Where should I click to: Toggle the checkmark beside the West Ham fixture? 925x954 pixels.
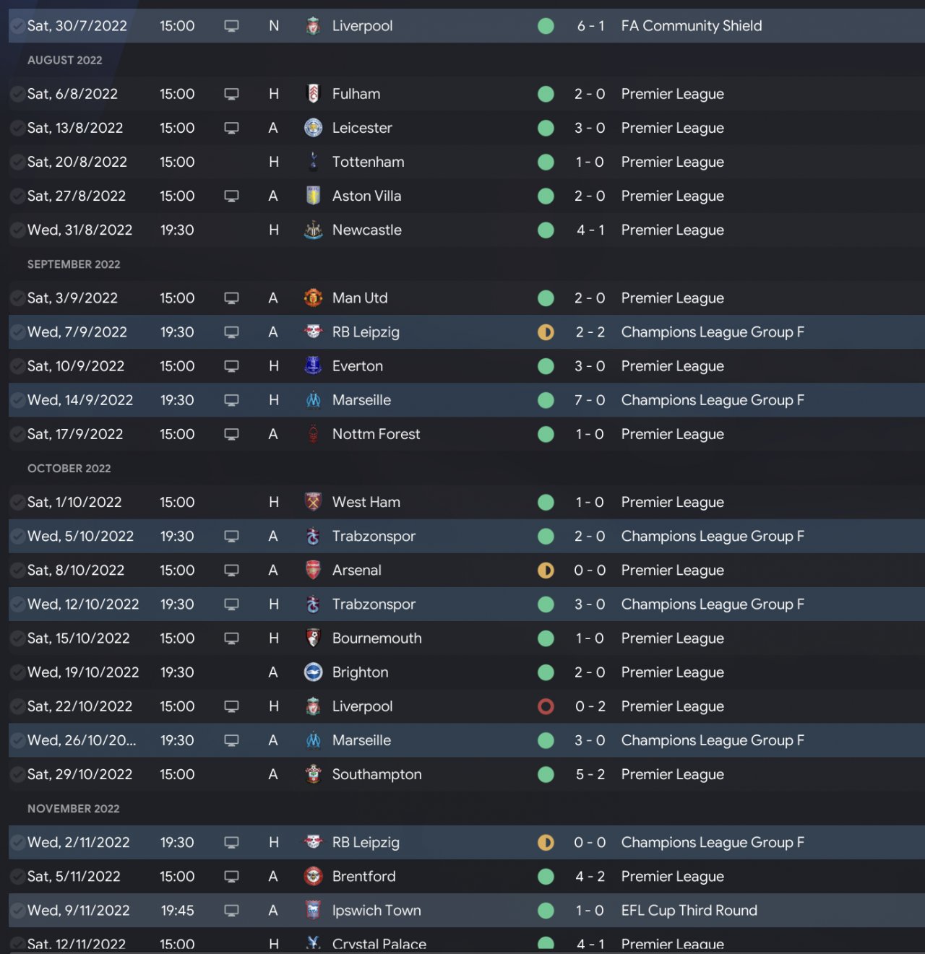(x=17, y=502)
